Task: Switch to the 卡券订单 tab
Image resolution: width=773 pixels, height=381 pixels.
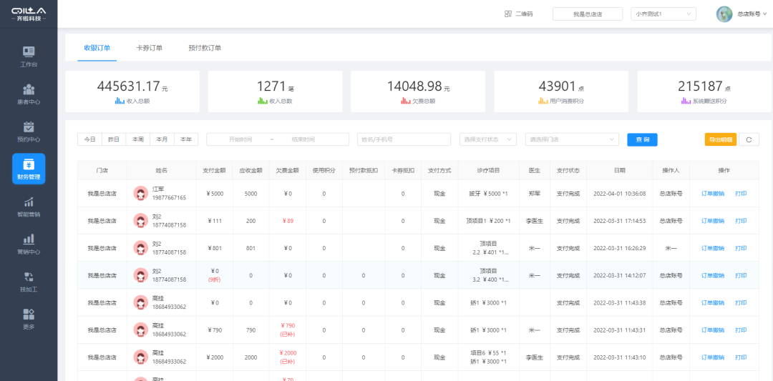Action: tap(150, 48)
